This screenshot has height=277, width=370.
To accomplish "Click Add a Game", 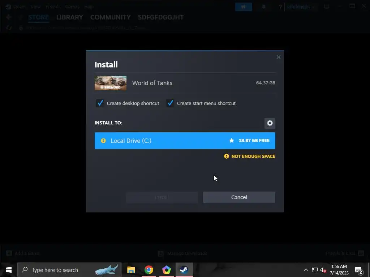I will [23, 253].
